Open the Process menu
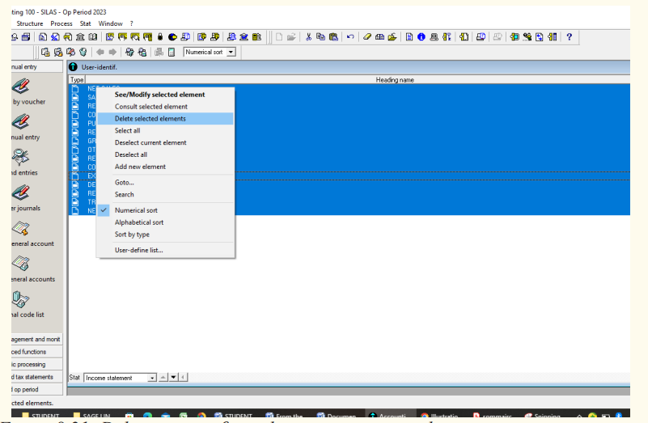 coord(61,23)
